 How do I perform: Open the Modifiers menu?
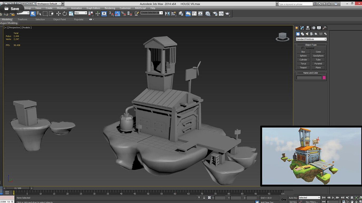tap(61, 8)
